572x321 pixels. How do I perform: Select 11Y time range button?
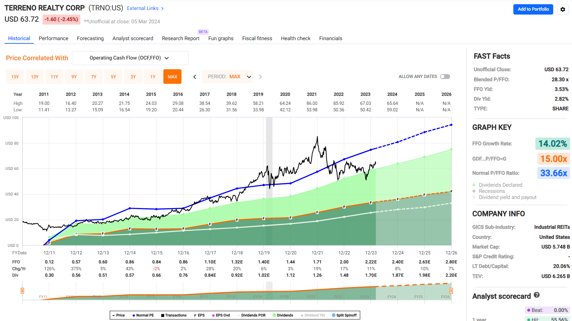click(54, 77)
